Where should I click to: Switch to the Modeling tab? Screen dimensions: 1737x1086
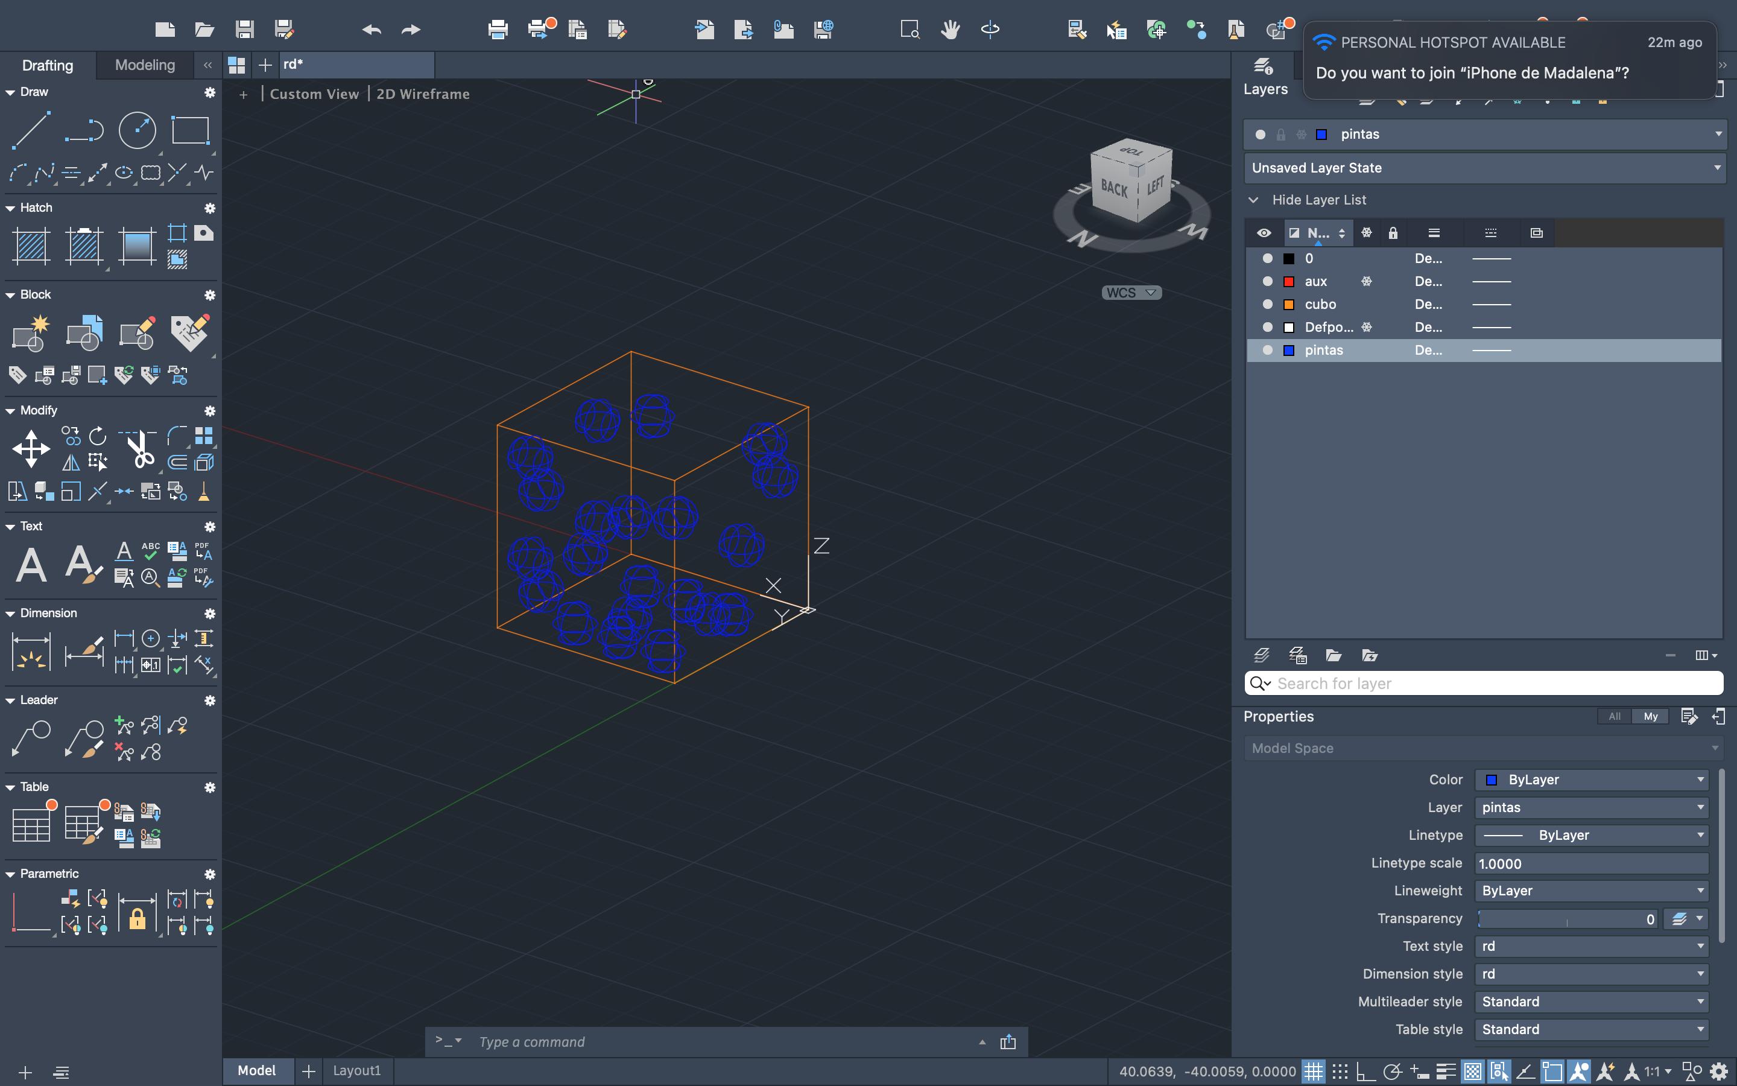(x=145, y=65)
